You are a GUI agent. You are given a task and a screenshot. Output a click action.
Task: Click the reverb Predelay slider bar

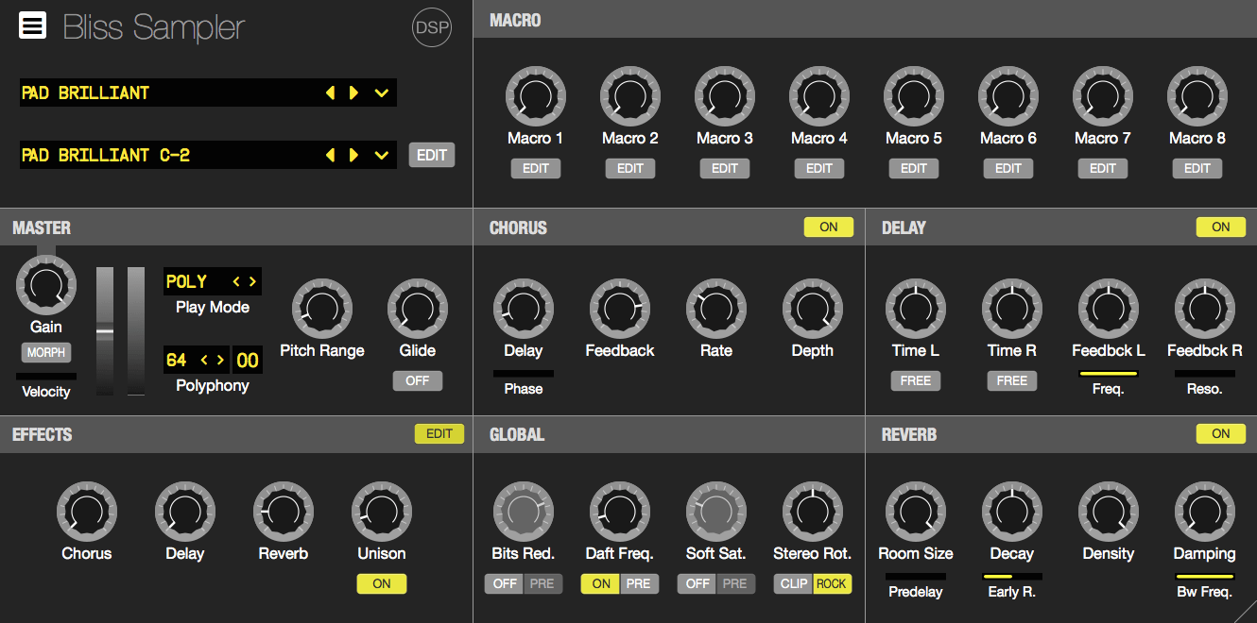point(916,576)
